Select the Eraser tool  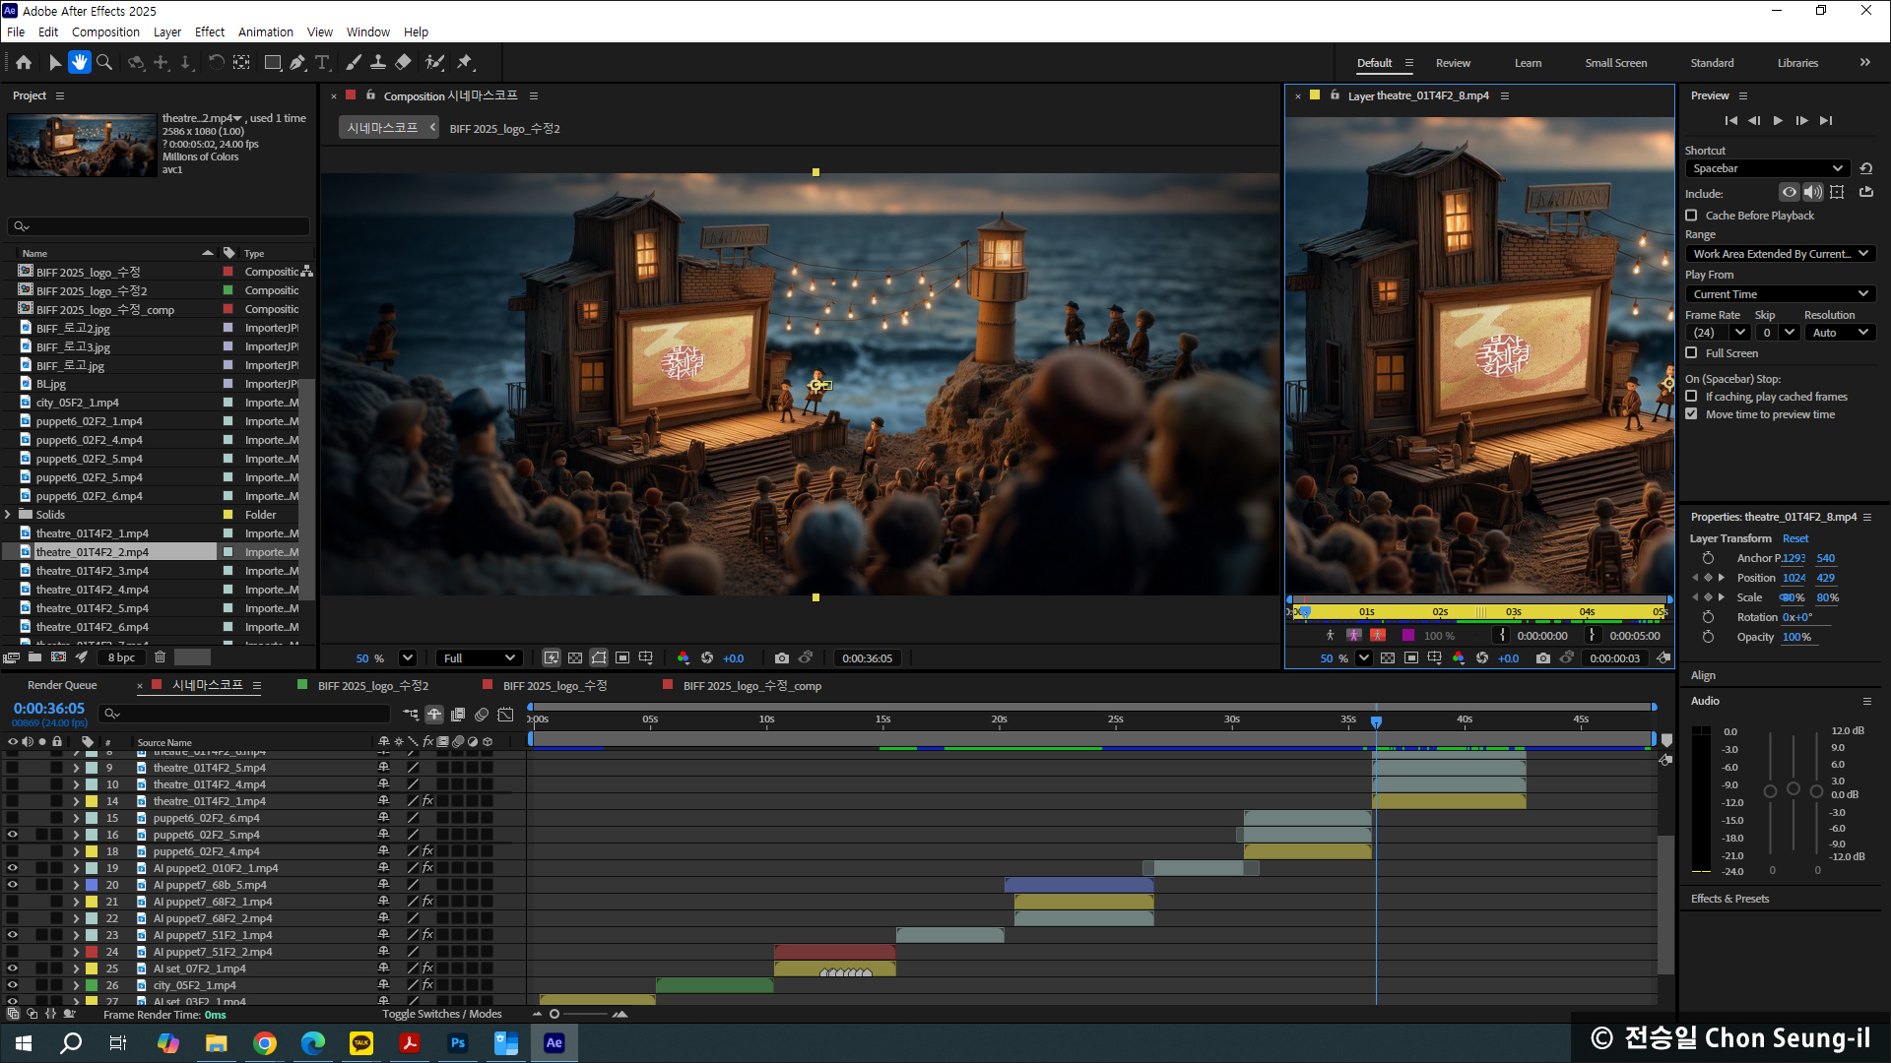pyautogui.click(x=403, y=62)
